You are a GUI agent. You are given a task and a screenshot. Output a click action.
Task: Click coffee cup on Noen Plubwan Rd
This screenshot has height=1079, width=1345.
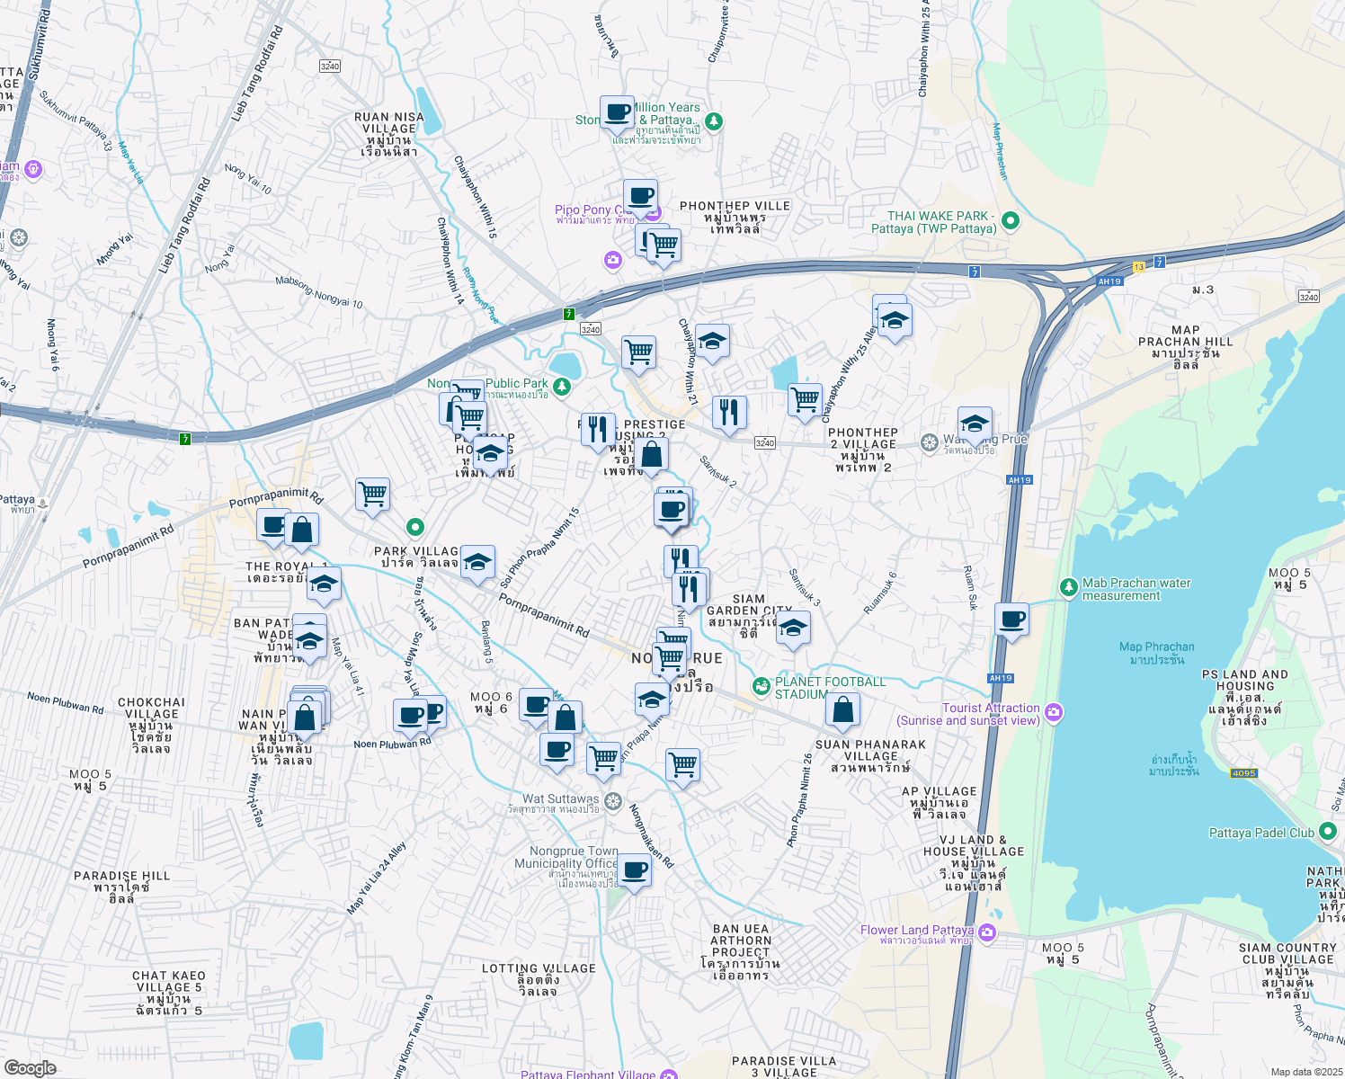pos(411,717)
